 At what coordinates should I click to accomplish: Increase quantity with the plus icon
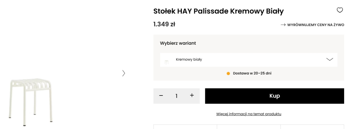(x=192, y=95)
